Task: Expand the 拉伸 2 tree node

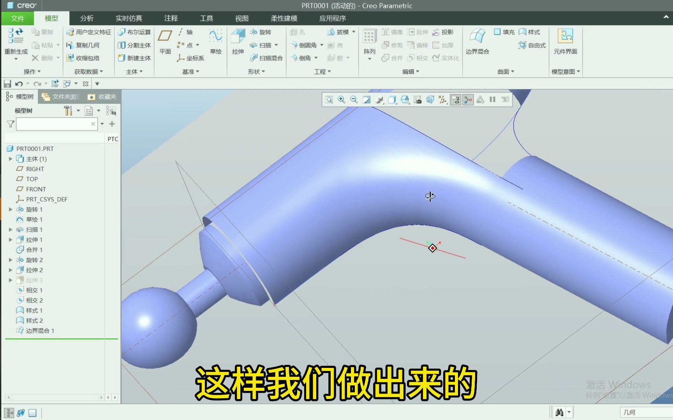Action: (x=11, y=270)
